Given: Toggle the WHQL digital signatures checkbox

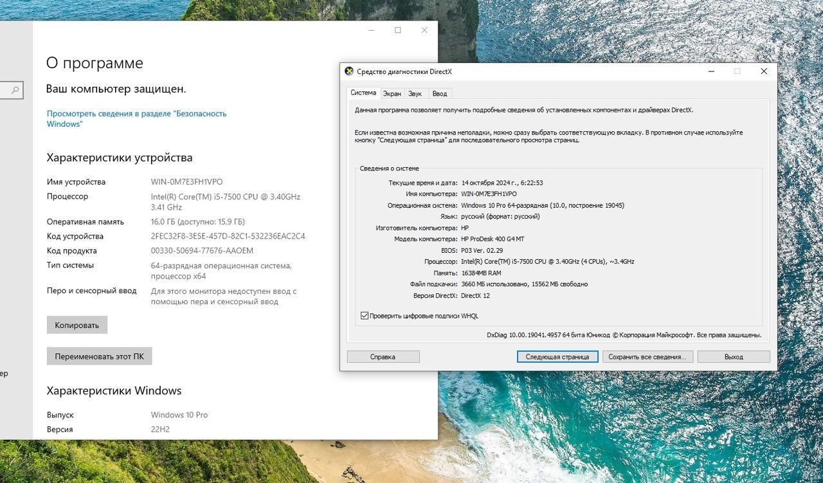Looking at the screenshot, I should click(x=365, y=316).
